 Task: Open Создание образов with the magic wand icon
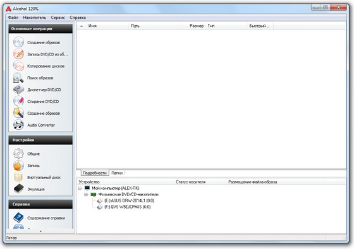(x=18, y=113)
